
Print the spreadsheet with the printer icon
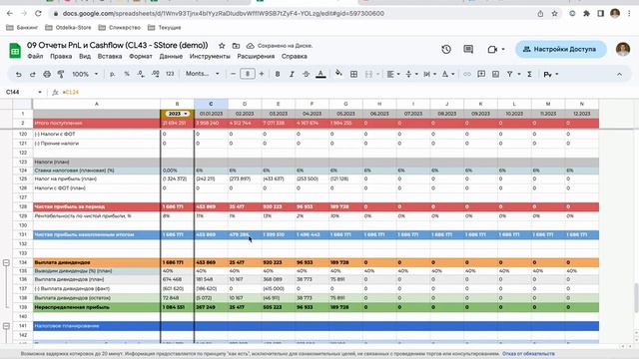tap(47, 74)
